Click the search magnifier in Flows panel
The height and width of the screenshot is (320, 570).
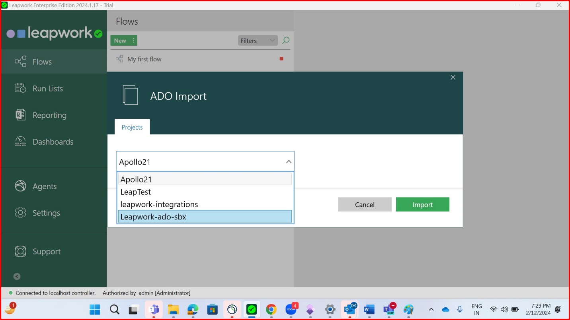[285, 41]
